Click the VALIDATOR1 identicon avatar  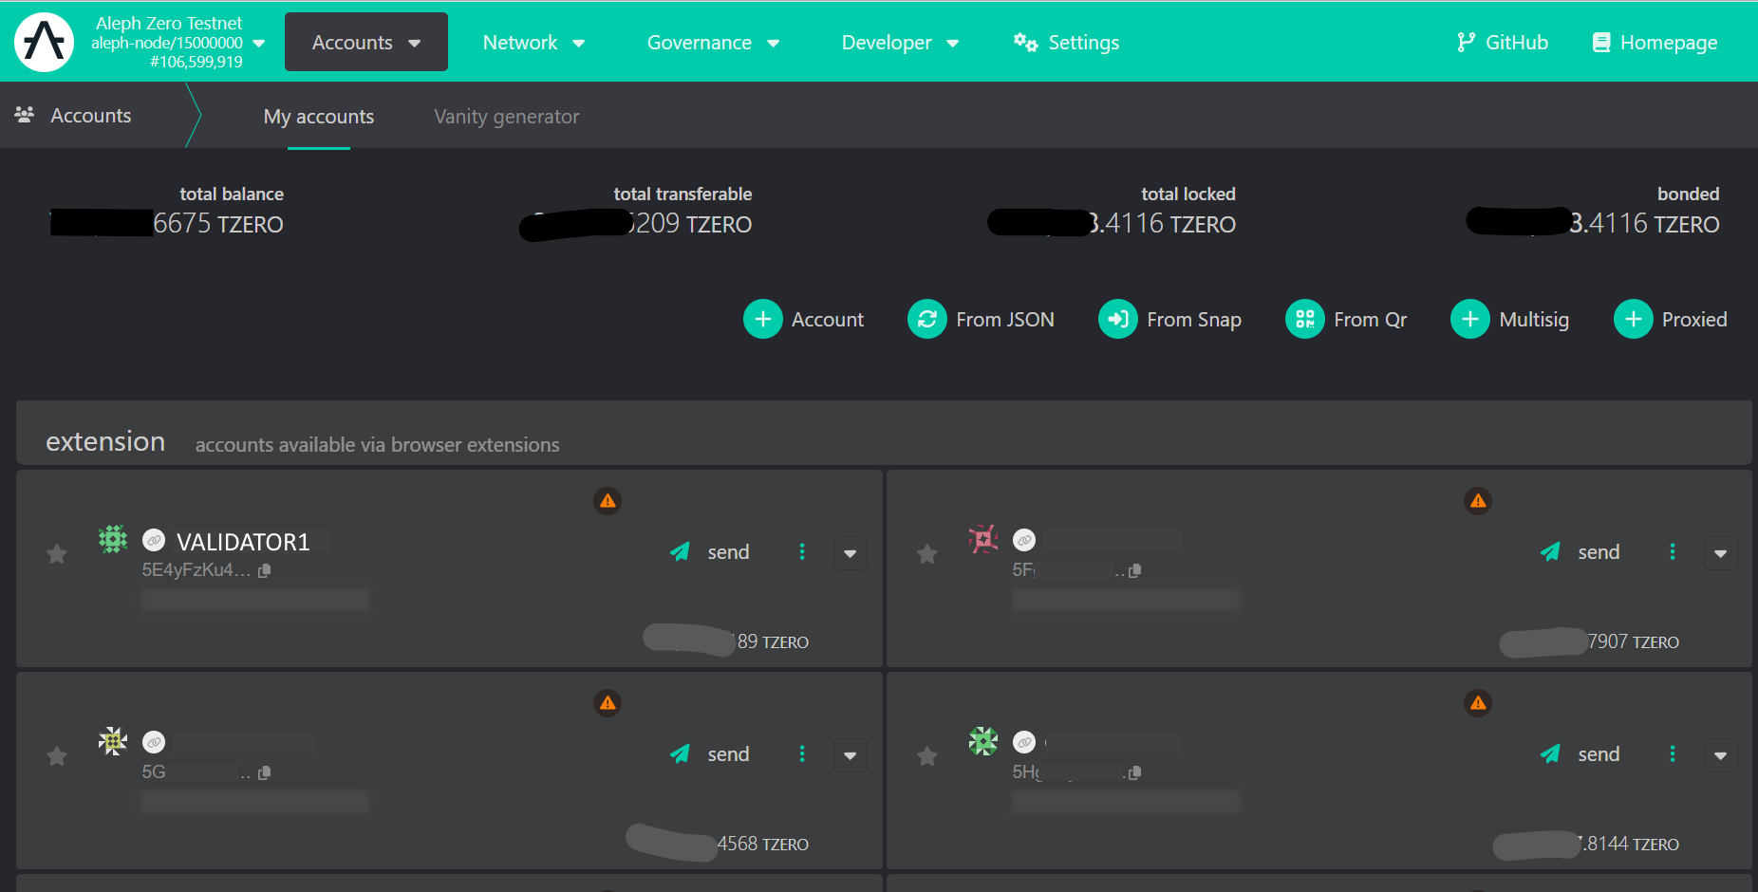pyautogui.click(x=113, y=540)
